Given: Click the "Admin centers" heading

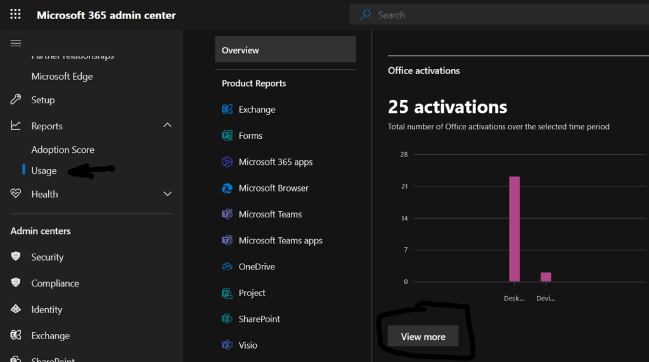Looking at the screenshot, I should click(41, 231).
